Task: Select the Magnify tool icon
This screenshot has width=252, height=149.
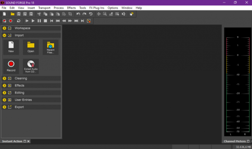Action: 105,14
